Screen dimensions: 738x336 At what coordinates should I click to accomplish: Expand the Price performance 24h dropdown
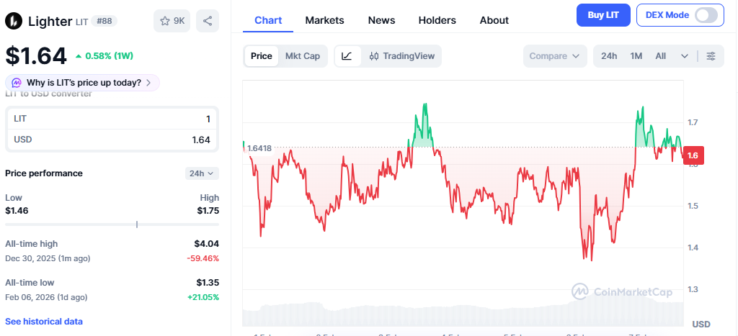click(x=202, y=173)
